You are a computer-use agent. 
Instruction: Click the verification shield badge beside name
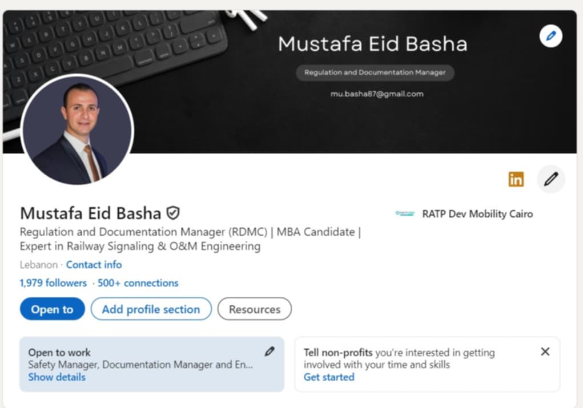[x=172, y=213]
